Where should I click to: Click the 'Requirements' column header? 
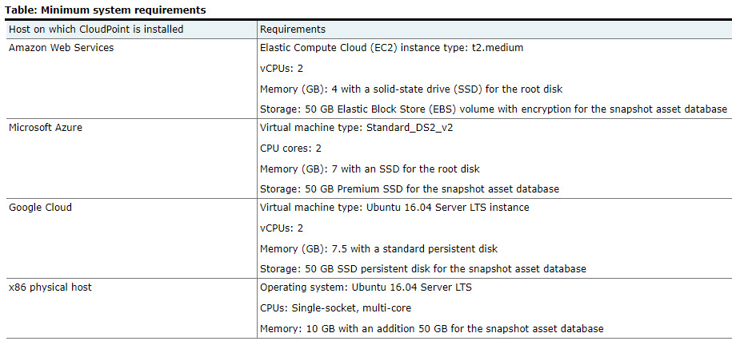pos(293,30)
